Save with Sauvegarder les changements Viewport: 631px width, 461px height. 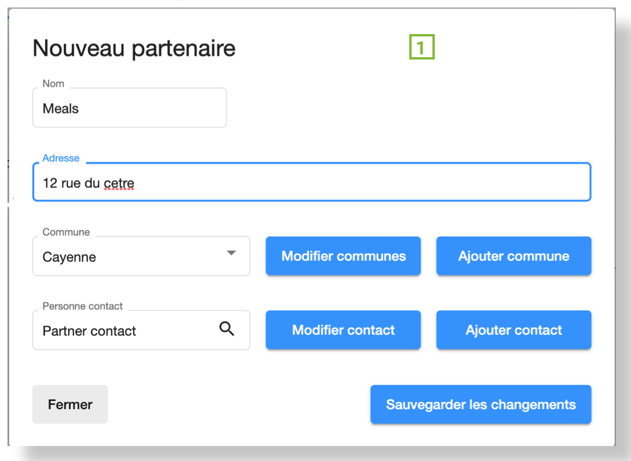tap(480, 404)
